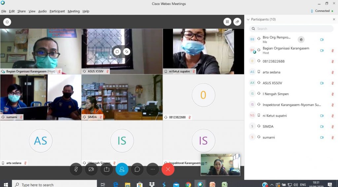Open the grid layout view icon
Image resolution: width=338 pixels, height=187 pixels.
coord(227,22)
